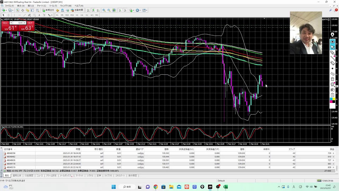Toggle the eye visibility icon in annotation toolbar
Screen dimensions: 339x191
click(x=332, y=42)
